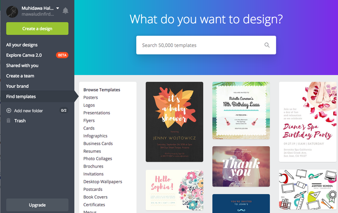This screenshot has width=338, height=213.
Task: Open the notifications bell icon
Action: (x=65, y=11)
